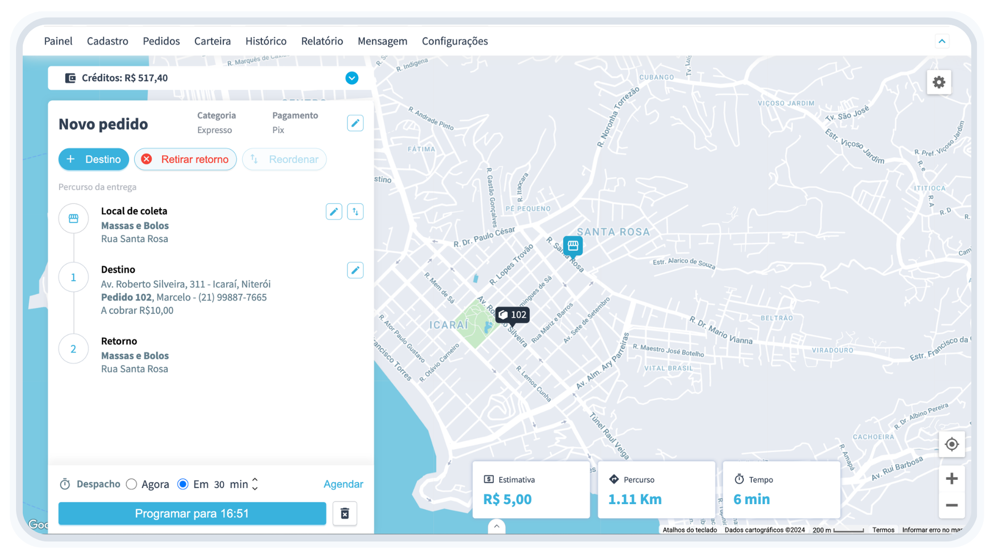The height and width of the screenshot is (559, 994).
Task: Edit the Destino address entry
Action: tap(355, 270)
